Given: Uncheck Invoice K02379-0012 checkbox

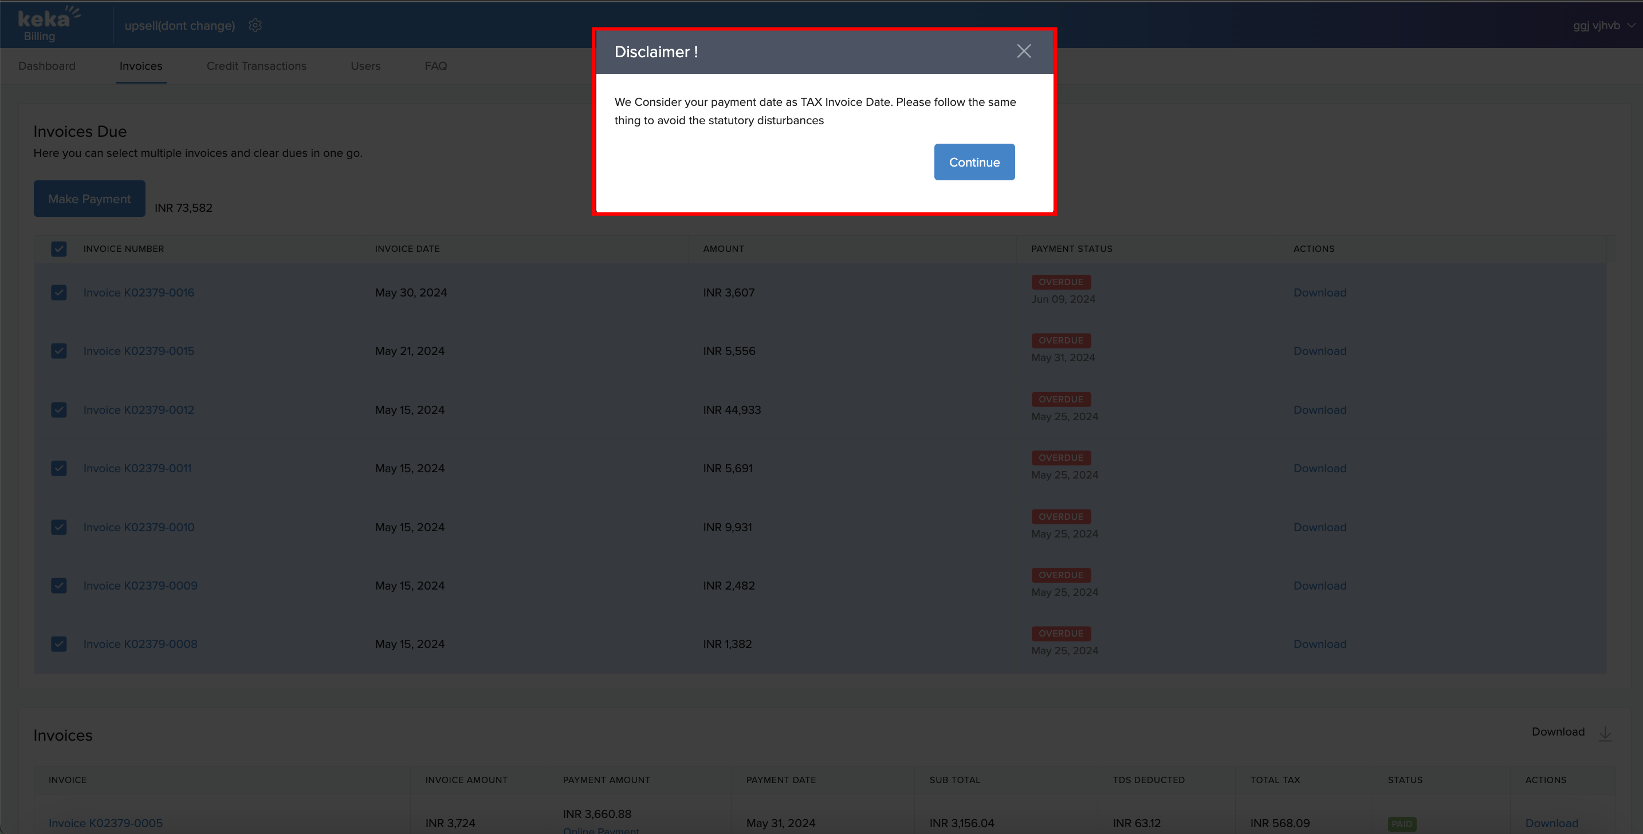Looking at the screenshot, I should click(x=58, y=410).
